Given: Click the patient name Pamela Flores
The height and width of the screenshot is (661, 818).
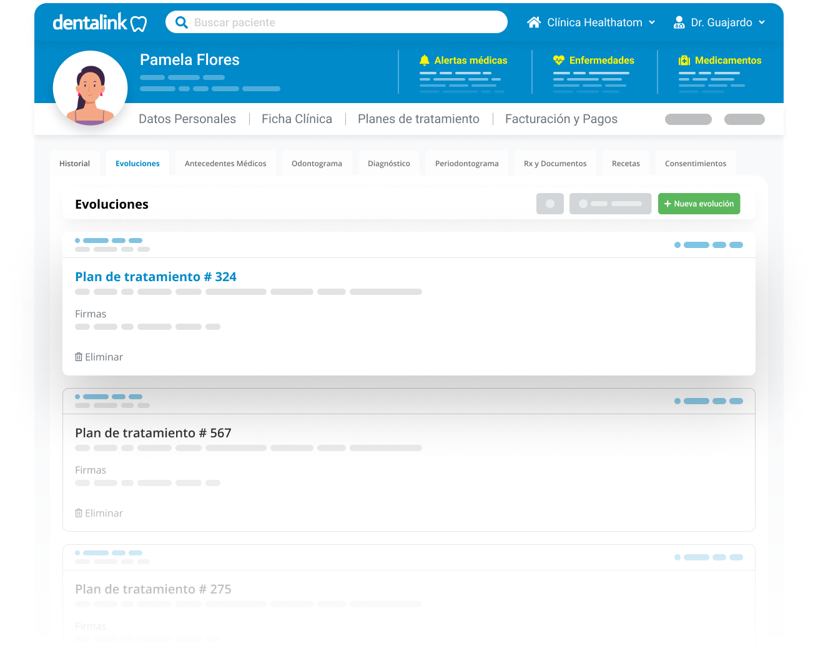Looking at the screenshot, I should point(190,60).
